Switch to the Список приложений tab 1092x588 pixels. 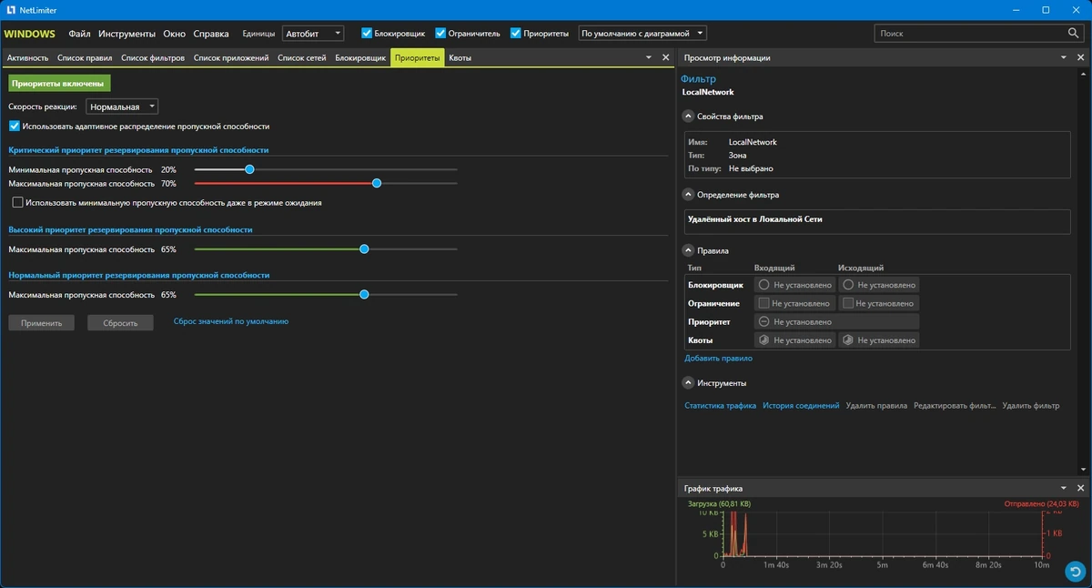(x=231, y=57)
